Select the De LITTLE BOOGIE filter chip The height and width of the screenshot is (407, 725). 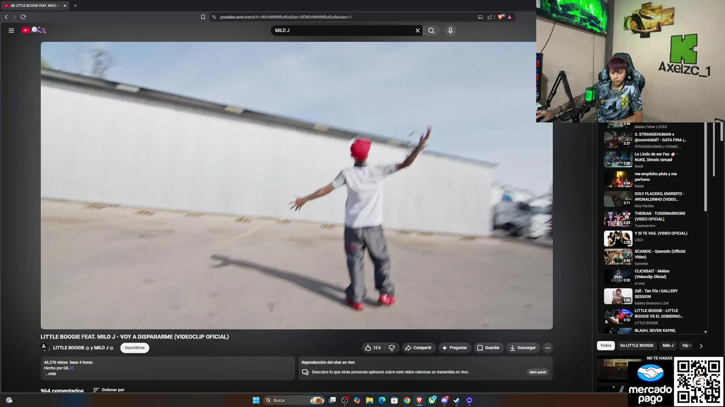[637, 345]
